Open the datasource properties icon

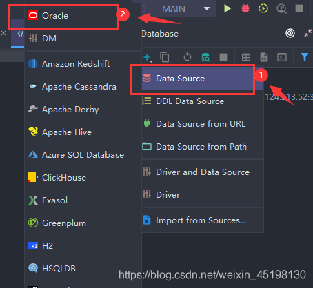click(205, 57)
